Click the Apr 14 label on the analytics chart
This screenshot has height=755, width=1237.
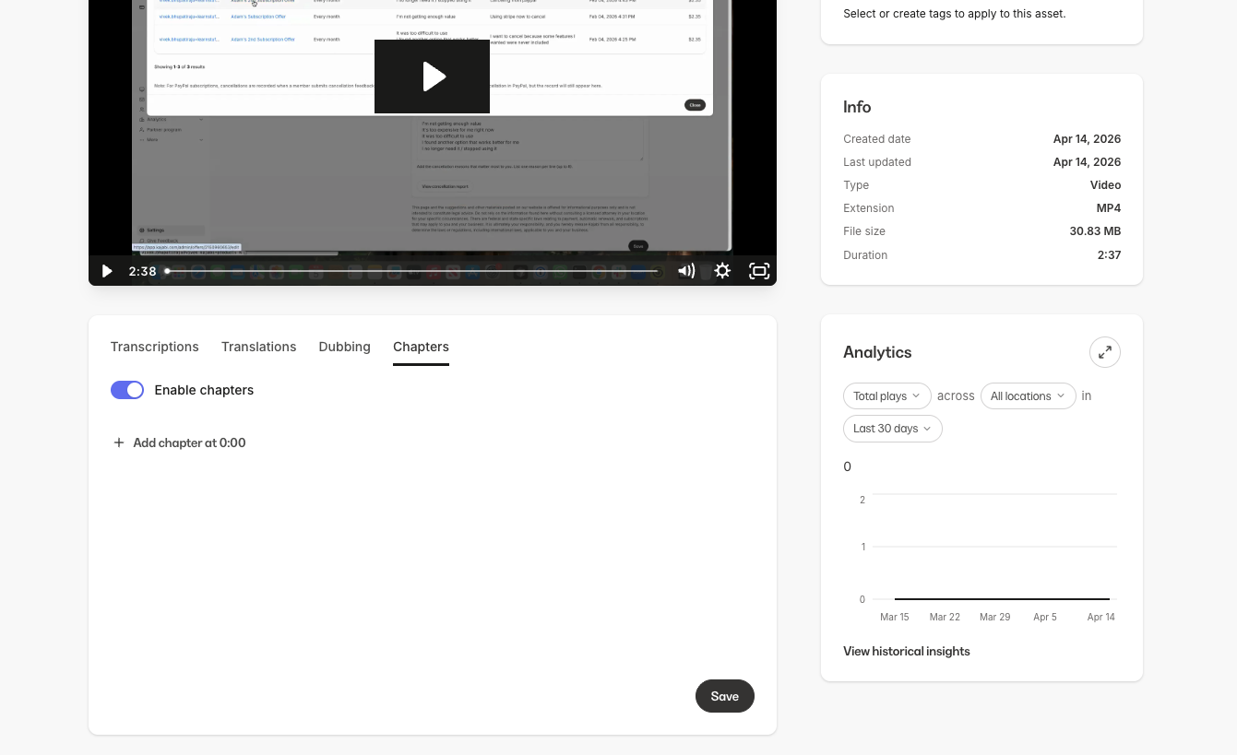click(1100, 617)
